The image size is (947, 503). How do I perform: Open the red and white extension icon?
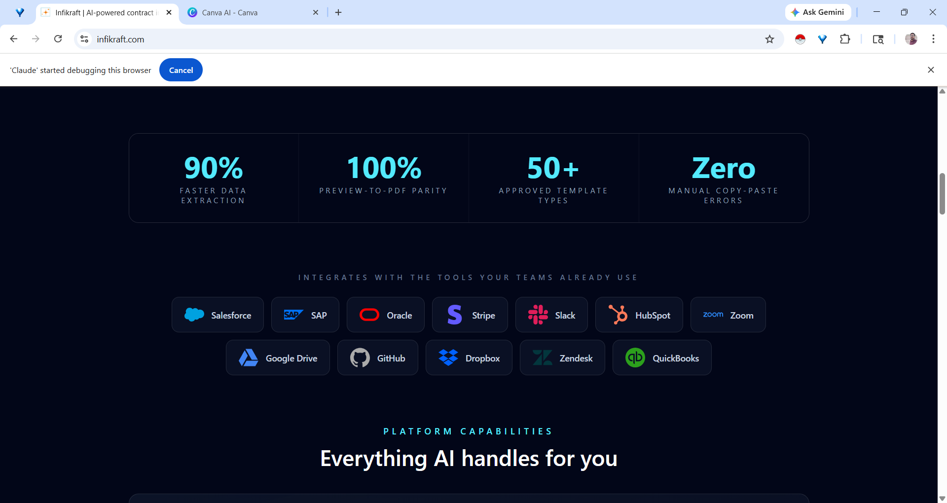pyautogui.click(x=800, y=39)
